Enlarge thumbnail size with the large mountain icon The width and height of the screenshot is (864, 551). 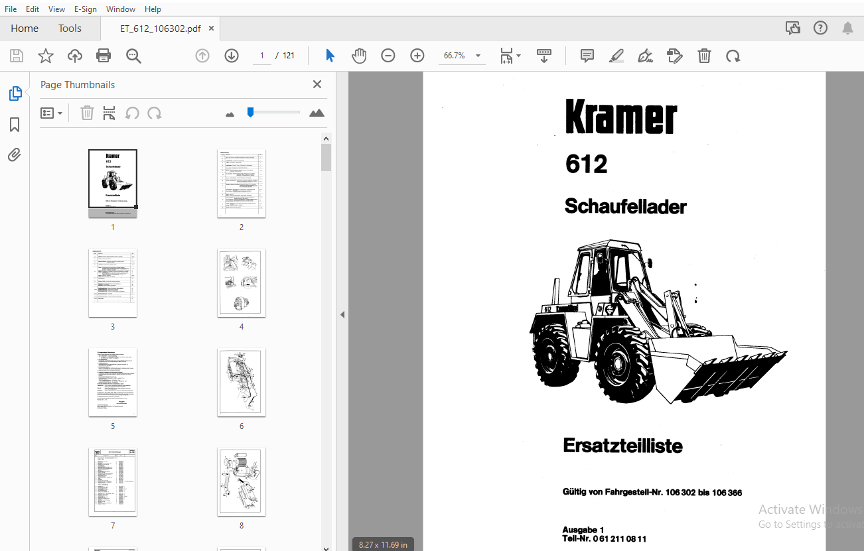pyautogui.click(x=317, y=113)
